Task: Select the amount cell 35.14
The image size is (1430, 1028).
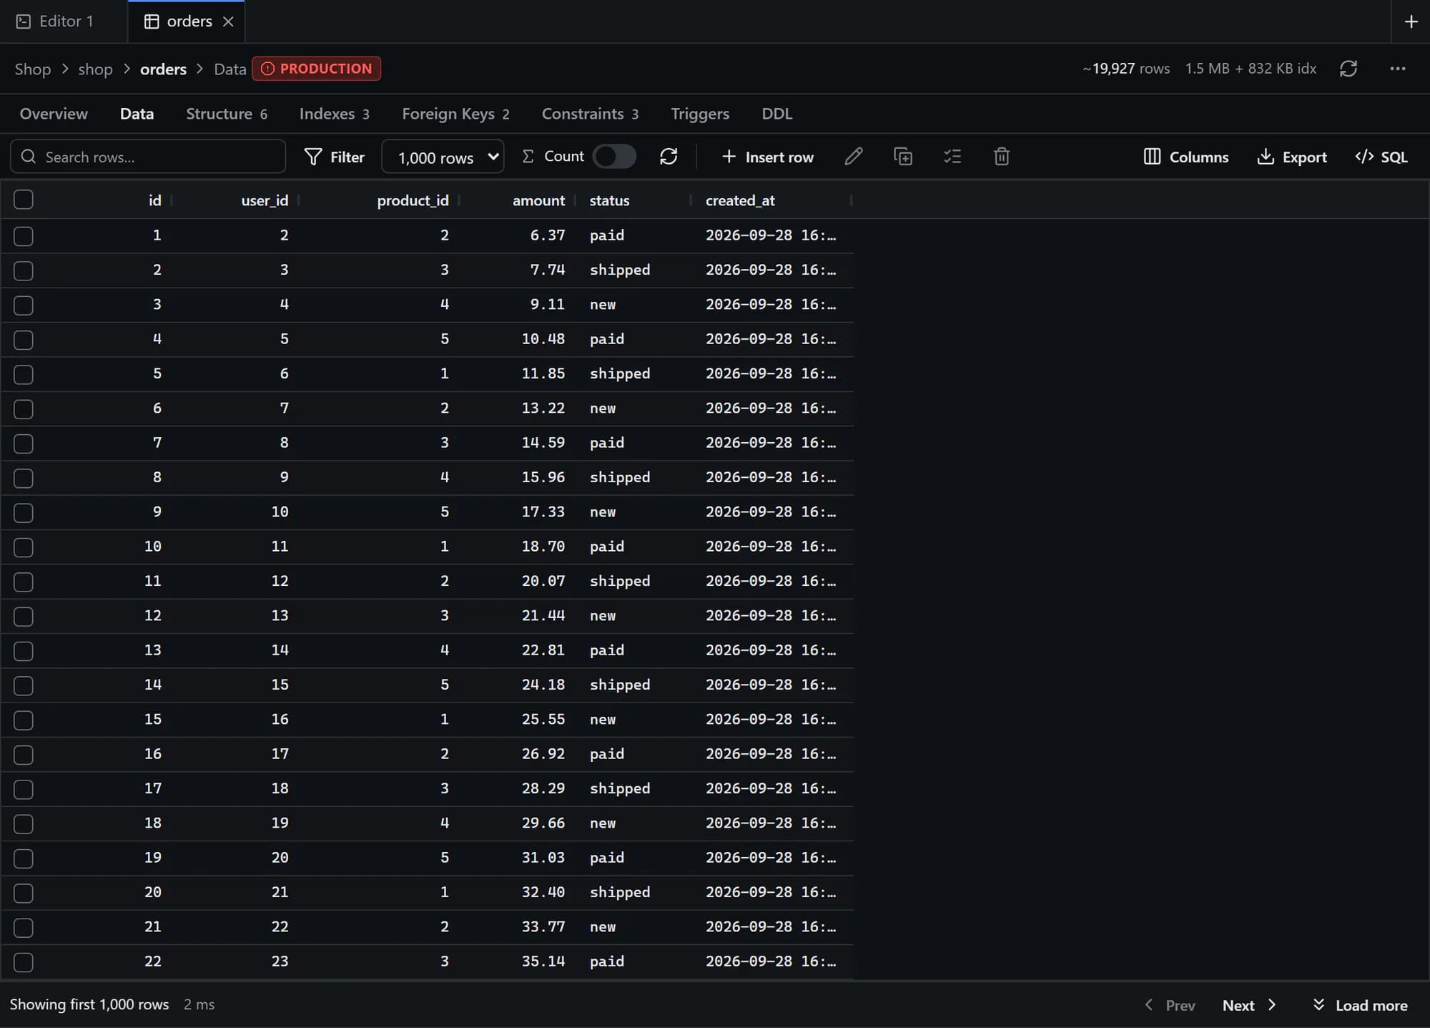Action: (x=543, y=961)
